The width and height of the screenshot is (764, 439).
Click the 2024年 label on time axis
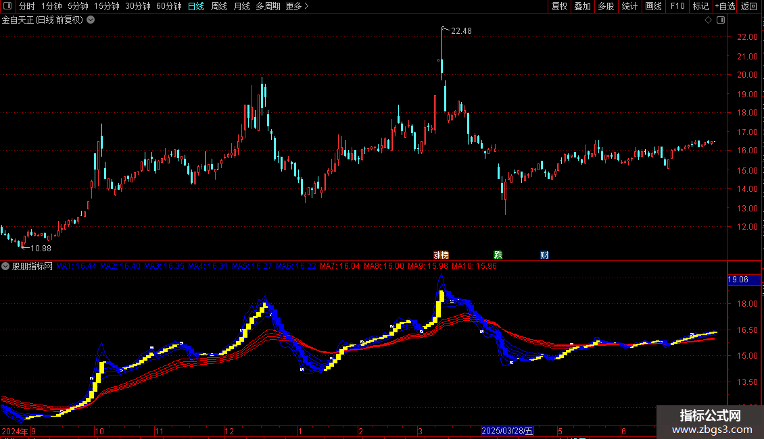click(x=15, y=431)
